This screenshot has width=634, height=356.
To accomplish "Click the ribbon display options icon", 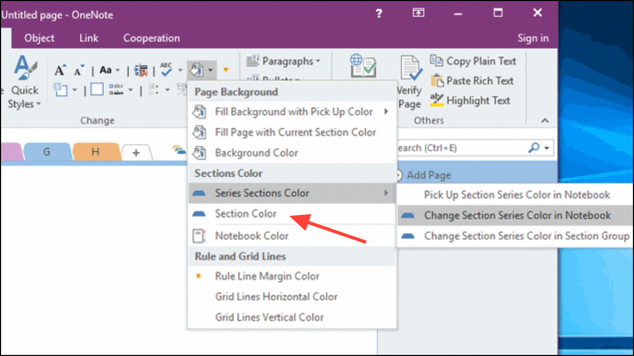I will click(x=418, y=13).
